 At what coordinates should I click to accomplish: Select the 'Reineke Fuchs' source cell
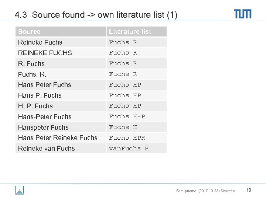click(x=40, y=42)
